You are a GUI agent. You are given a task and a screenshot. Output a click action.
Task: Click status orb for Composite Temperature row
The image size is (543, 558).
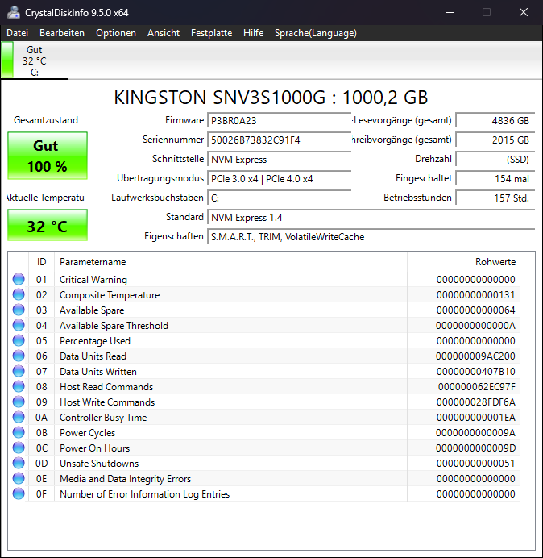[19, 294]
